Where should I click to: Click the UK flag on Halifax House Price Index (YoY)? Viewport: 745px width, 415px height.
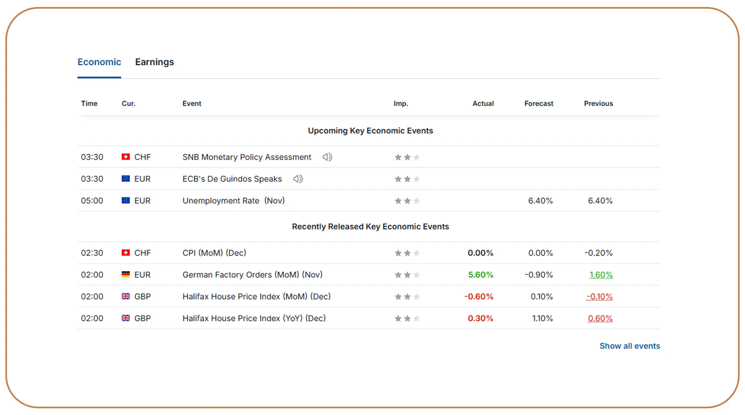tap(125, 318)
